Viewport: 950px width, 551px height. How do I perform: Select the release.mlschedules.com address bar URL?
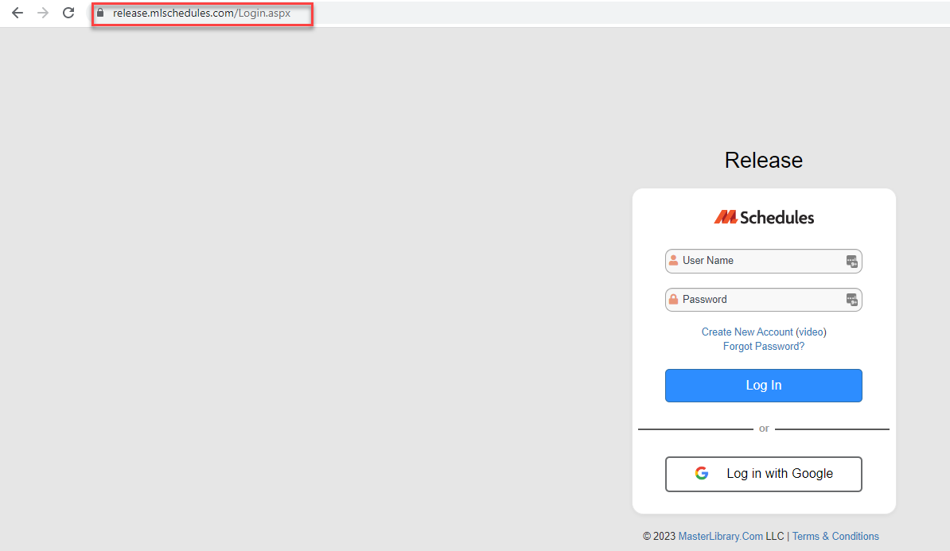[x=202, y=14]
